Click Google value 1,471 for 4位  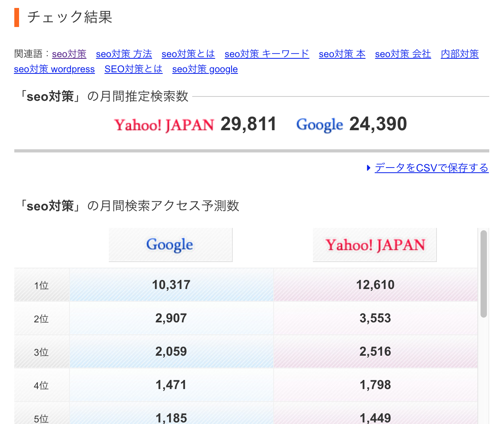click(x=171, y=385)
